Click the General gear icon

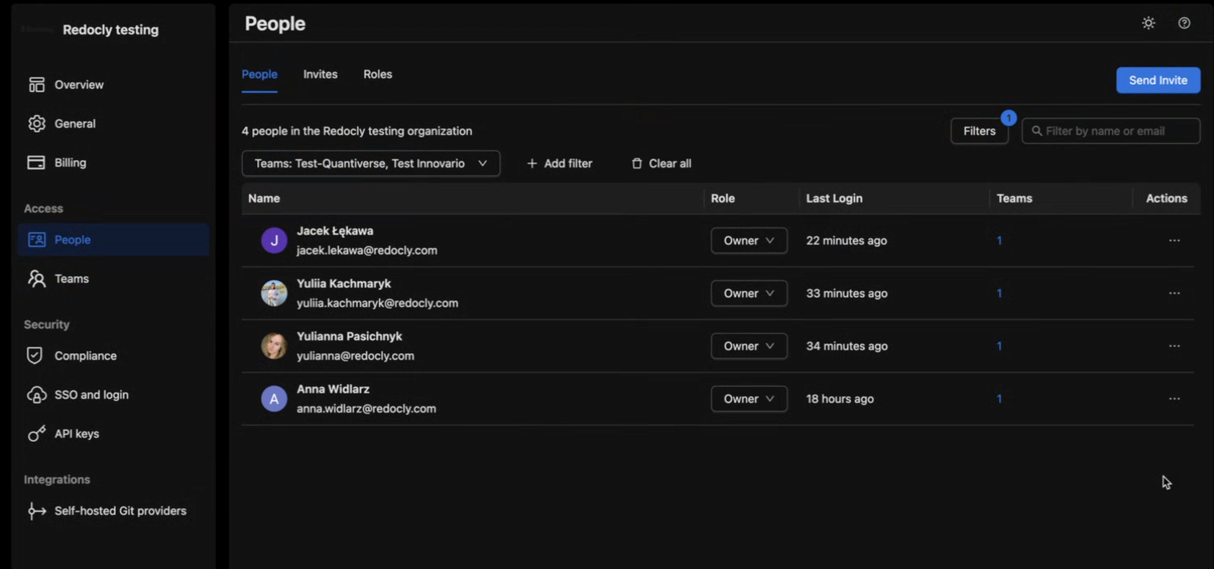pyautogui.click(x=36, y=124)
